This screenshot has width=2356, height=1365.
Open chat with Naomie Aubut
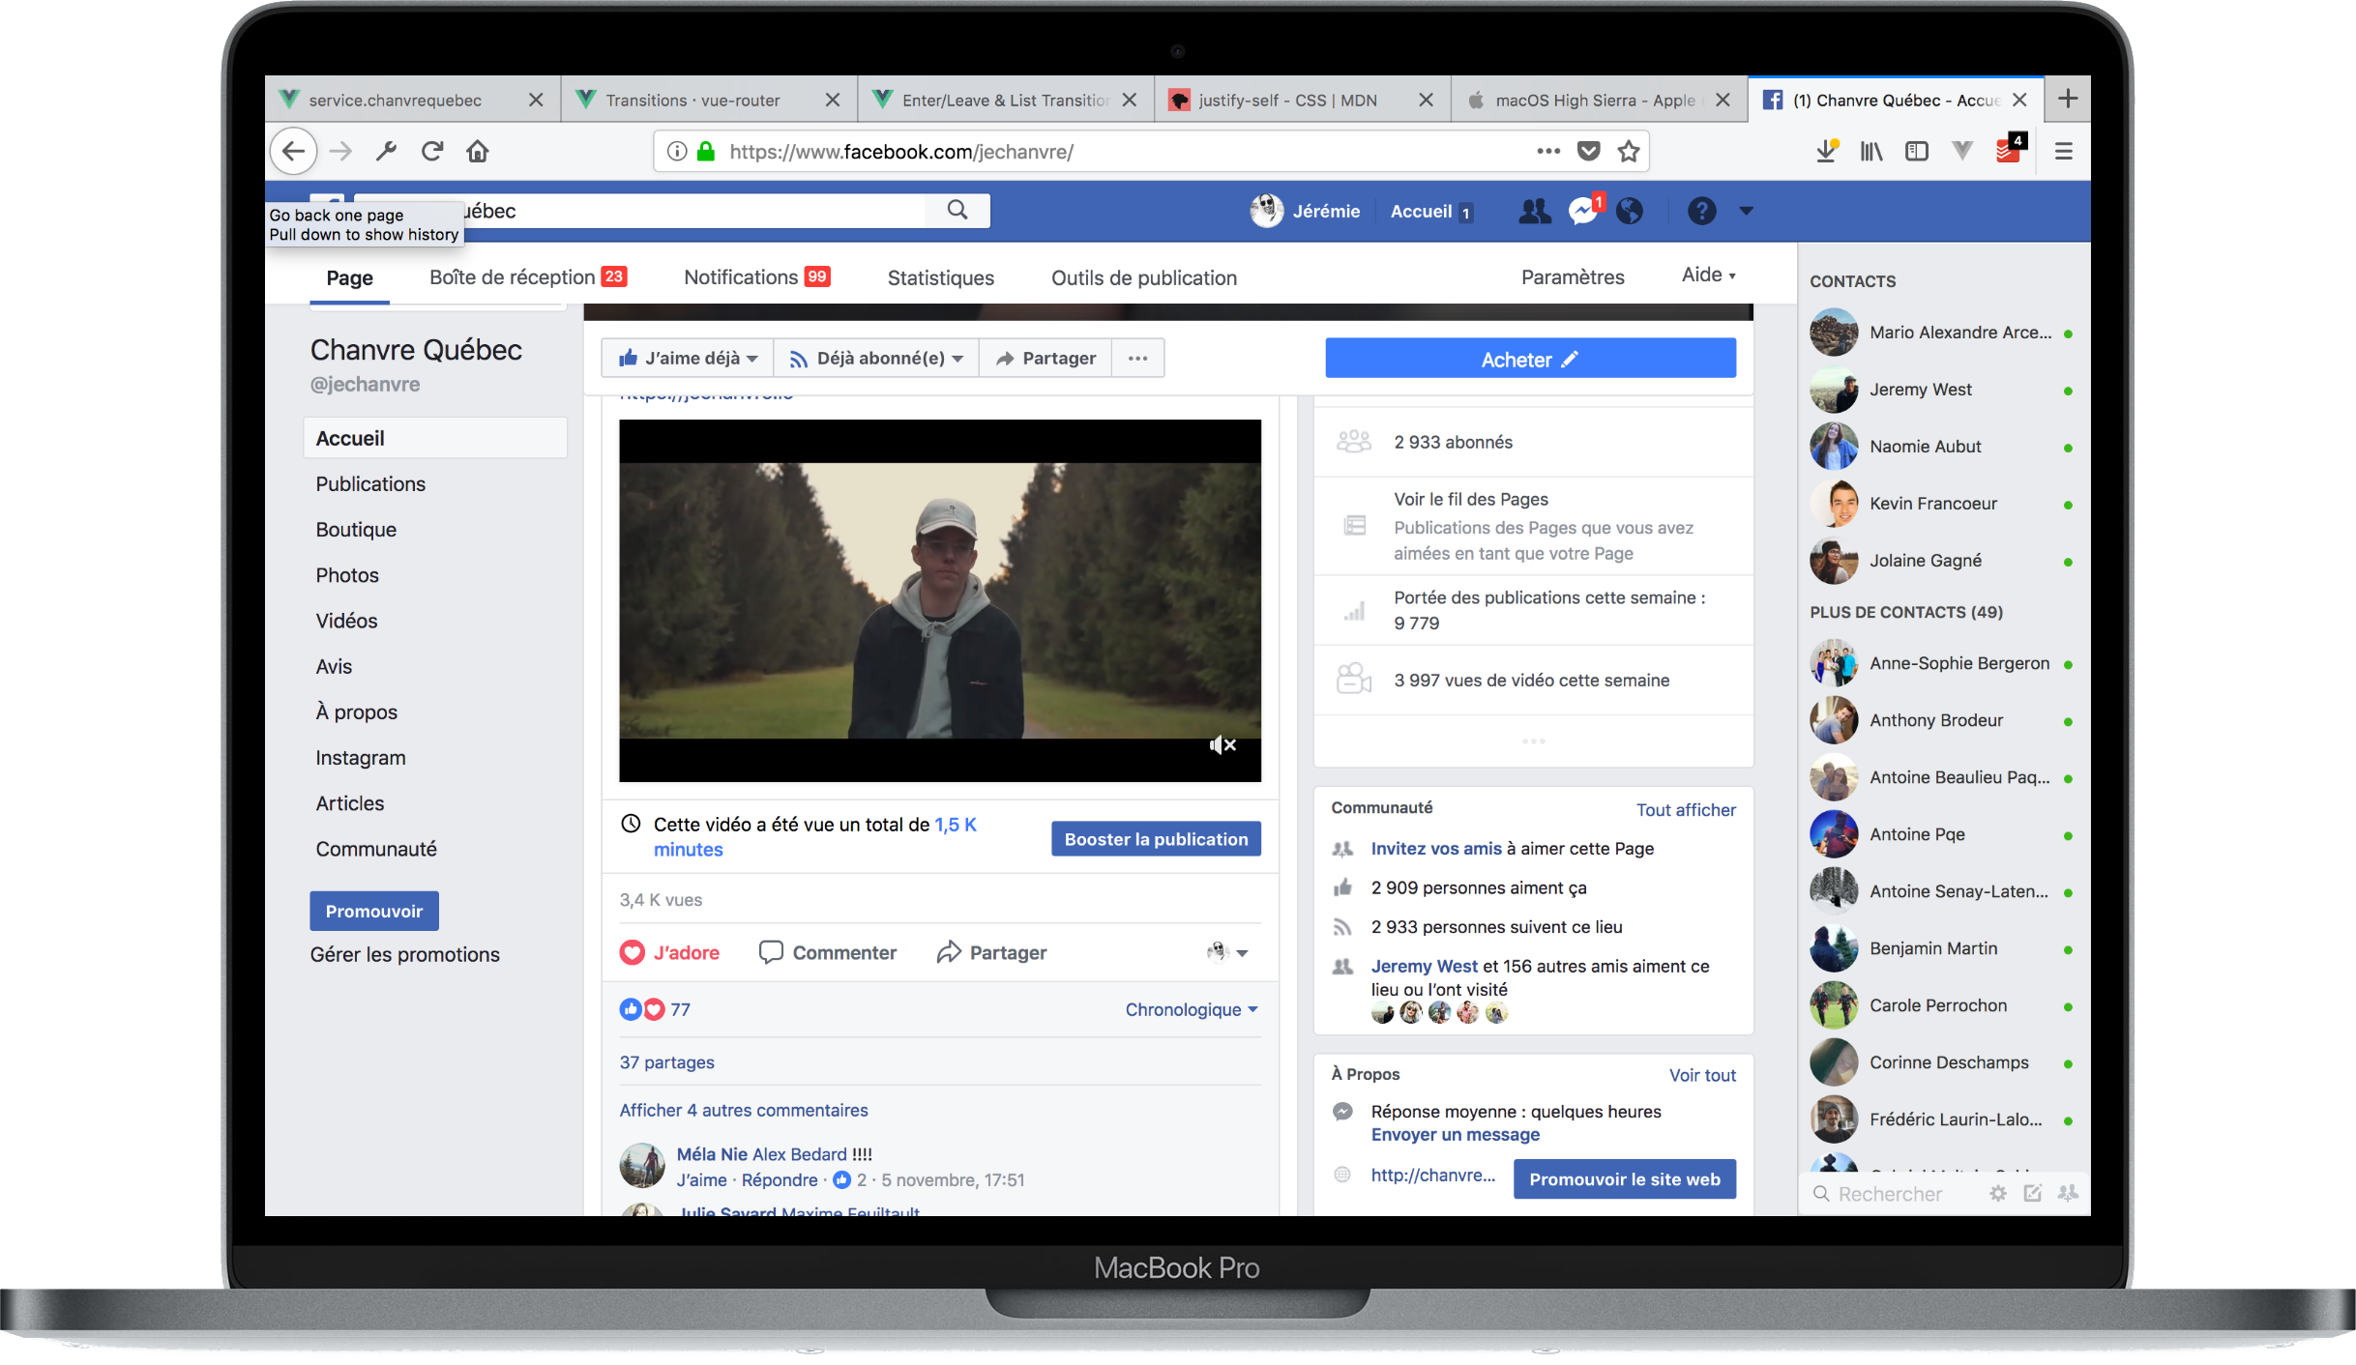pyautogui.click(x=1942, y=447)
